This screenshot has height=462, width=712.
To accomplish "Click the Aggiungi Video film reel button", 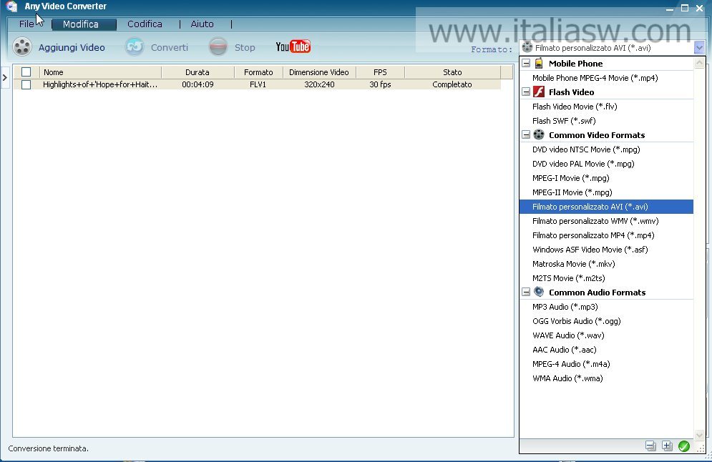I will tap(59, 46).
